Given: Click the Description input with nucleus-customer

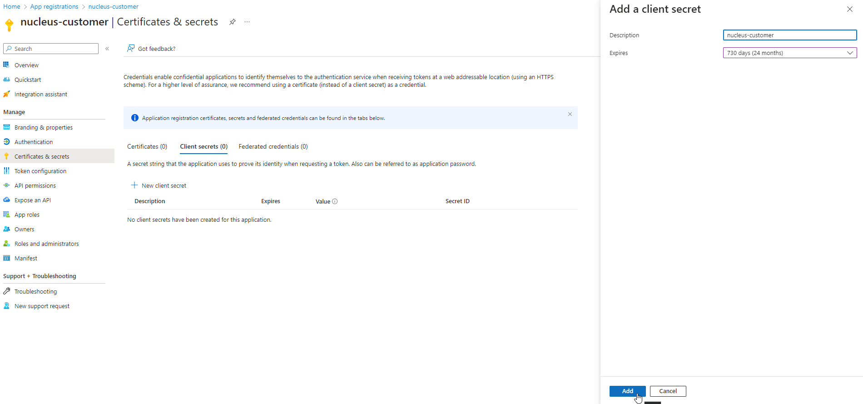Looking at the screenshot, I should [790, 35].
